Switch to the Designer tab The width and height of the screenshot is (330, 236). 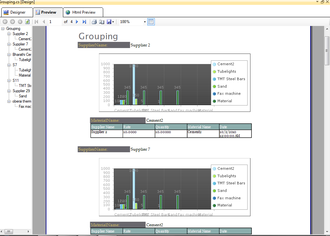coord(17,12)
